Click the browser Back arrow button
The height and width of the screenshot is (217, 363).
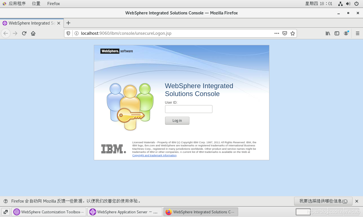click(x=6, y=33)
